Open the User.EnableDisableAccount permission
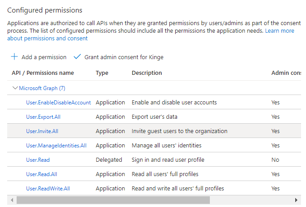Viewport: 306px width, 207px height. 58,103
